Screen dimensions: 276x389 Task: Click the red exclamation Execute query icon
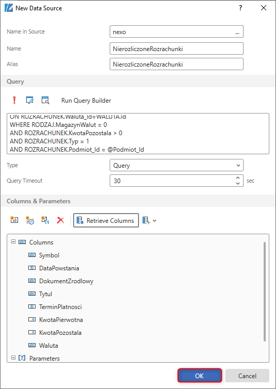[14, 100]
